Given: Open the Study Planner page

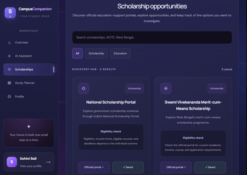Looking at the screenshot, I should (x=29, y=83).
